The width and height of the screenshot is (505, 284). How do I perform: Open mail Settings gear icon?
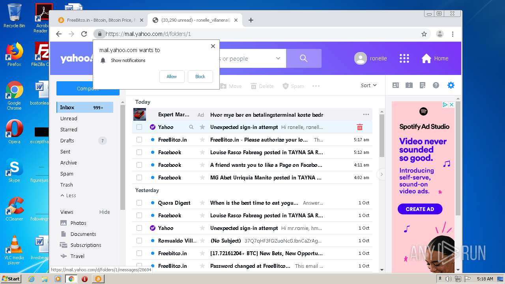coord(451,85)
